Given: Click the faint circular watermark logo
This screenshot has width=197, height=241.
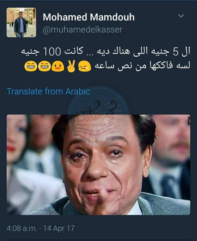Looking at the screenshot, I should coord(98,111).
